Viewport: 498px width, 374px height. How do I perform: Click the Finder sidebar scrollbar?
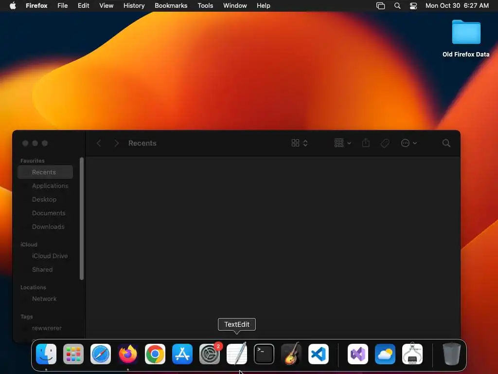tap(82, 219)
